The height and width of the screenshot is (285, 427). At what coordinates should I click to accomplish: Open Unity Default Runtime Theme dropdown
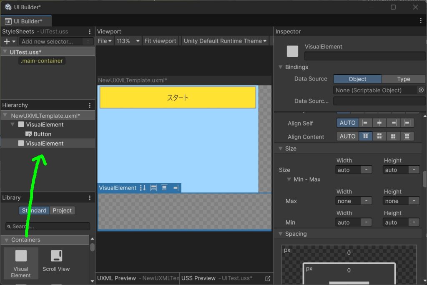point(225,41)
